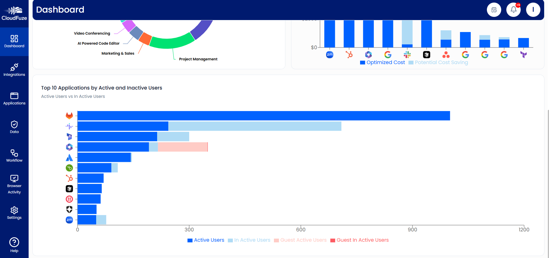Open the schedule picker in the top bar
Viewport: 549px width, 258px height.
(x=494, y=9)
